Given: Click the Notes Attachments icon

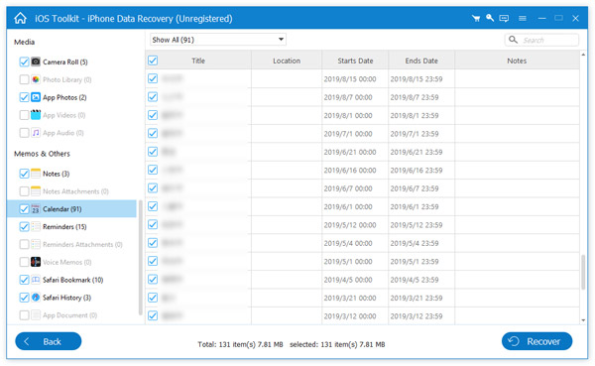Looking at the screenshot, I should pos(36,191).
